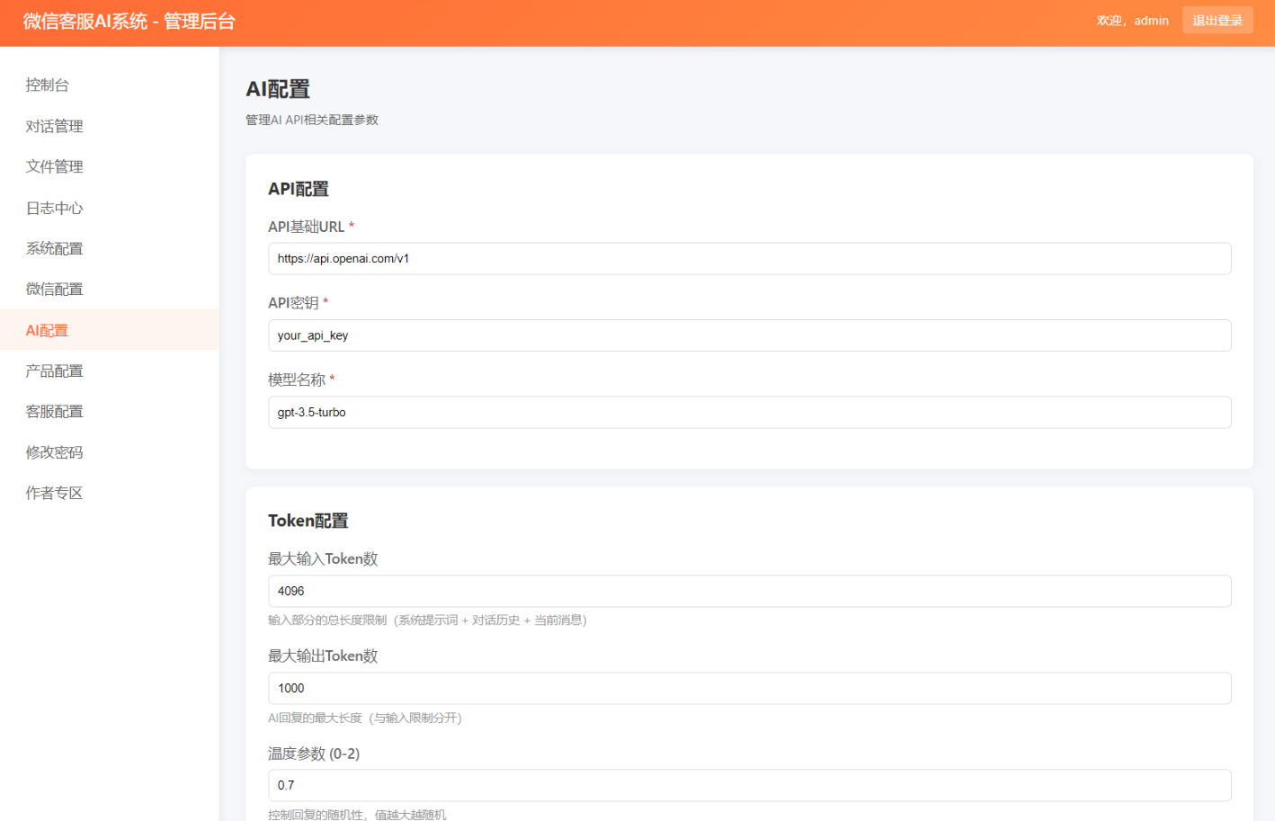
Task: Click the admin welcome text in header
Action: click(x=1132, y=21)
